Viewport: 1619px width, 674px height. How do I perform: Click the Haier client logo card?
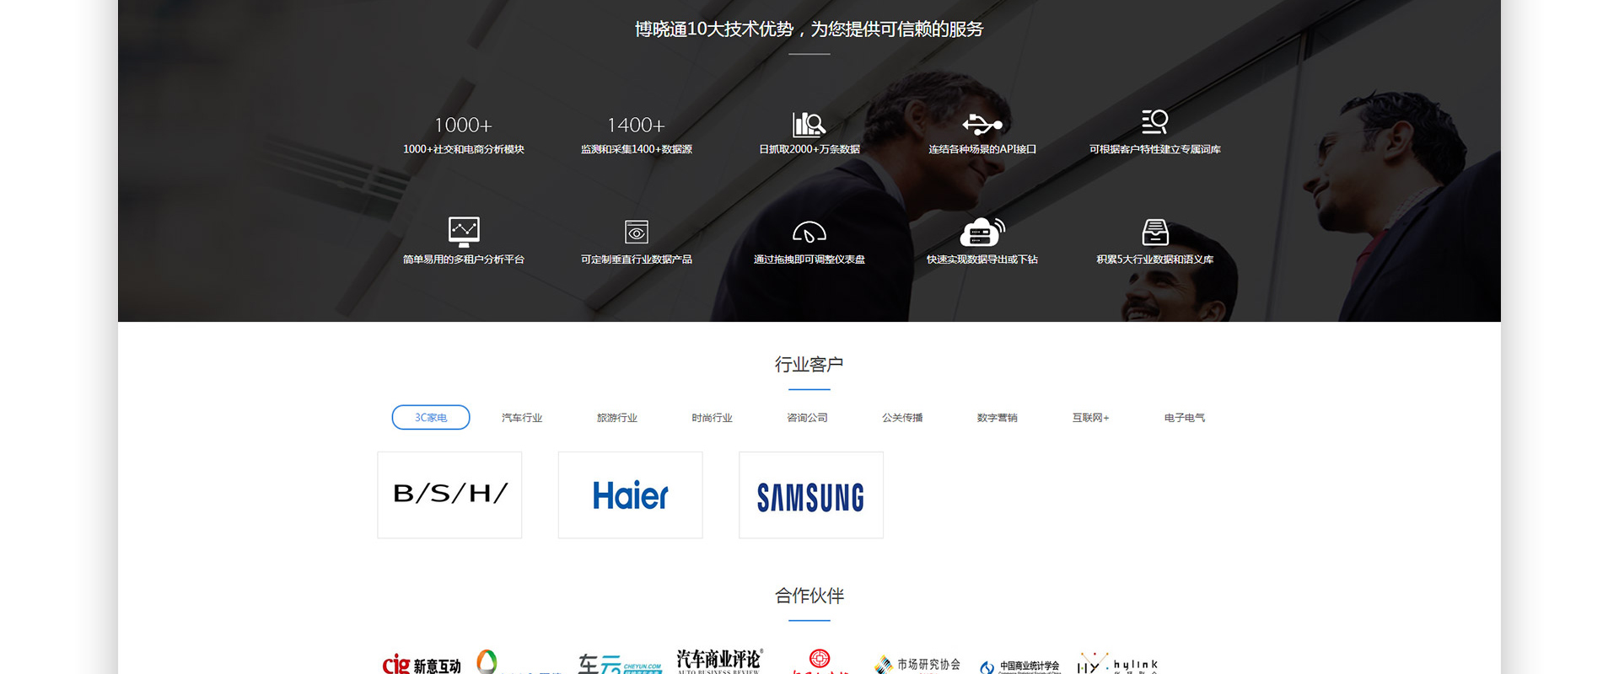pyautogui.click(x=630, y=495)
